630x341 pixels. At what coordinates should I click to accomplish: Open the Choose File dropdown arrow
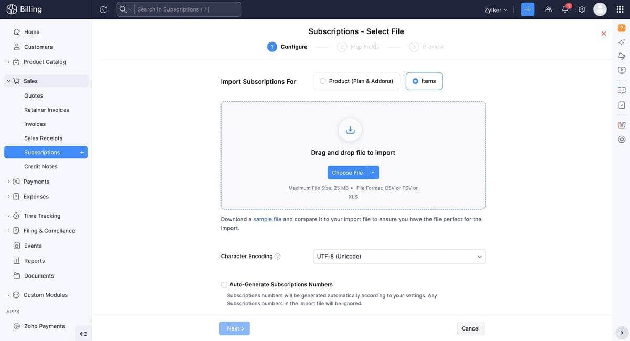pyautogui.click(x=373, y=173)
